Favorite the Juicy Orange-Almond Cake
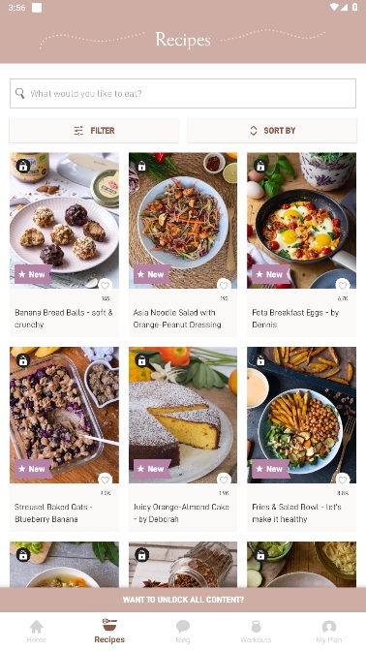Screen dimensions: 366x651 coord(224,480)
